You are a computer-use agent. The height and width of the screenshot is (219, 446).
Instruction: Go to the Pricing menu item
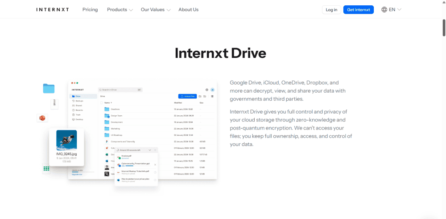pyautogui.click(x=90, y=10)
